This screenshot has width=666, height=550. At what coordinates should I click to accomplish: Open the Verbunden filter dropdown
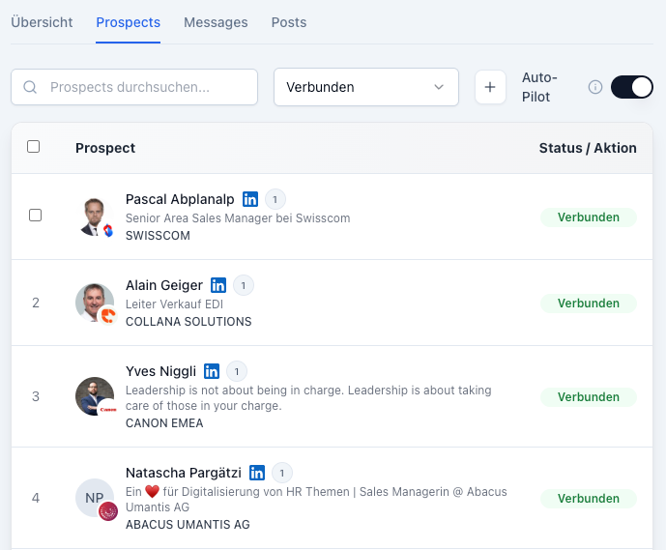click(x=366, y=87)
